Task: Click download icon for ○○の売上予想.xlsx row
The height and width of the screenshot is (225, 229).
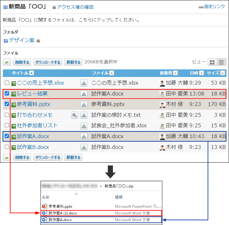Action: tap(84, 83)
